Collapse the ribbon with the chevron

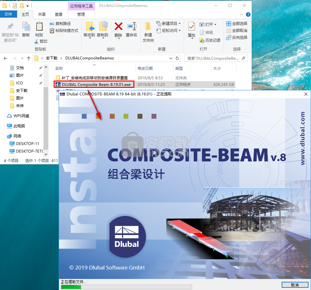241,15
